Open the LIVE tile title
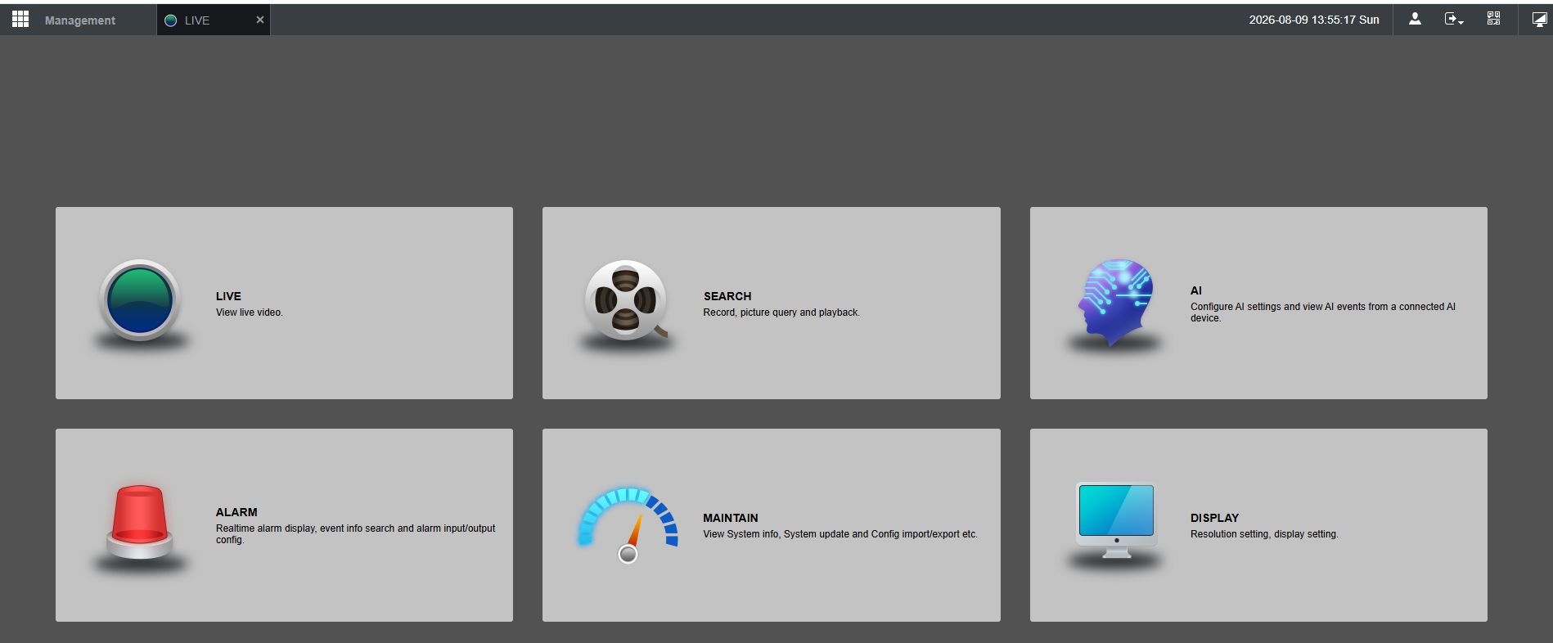 228,296
